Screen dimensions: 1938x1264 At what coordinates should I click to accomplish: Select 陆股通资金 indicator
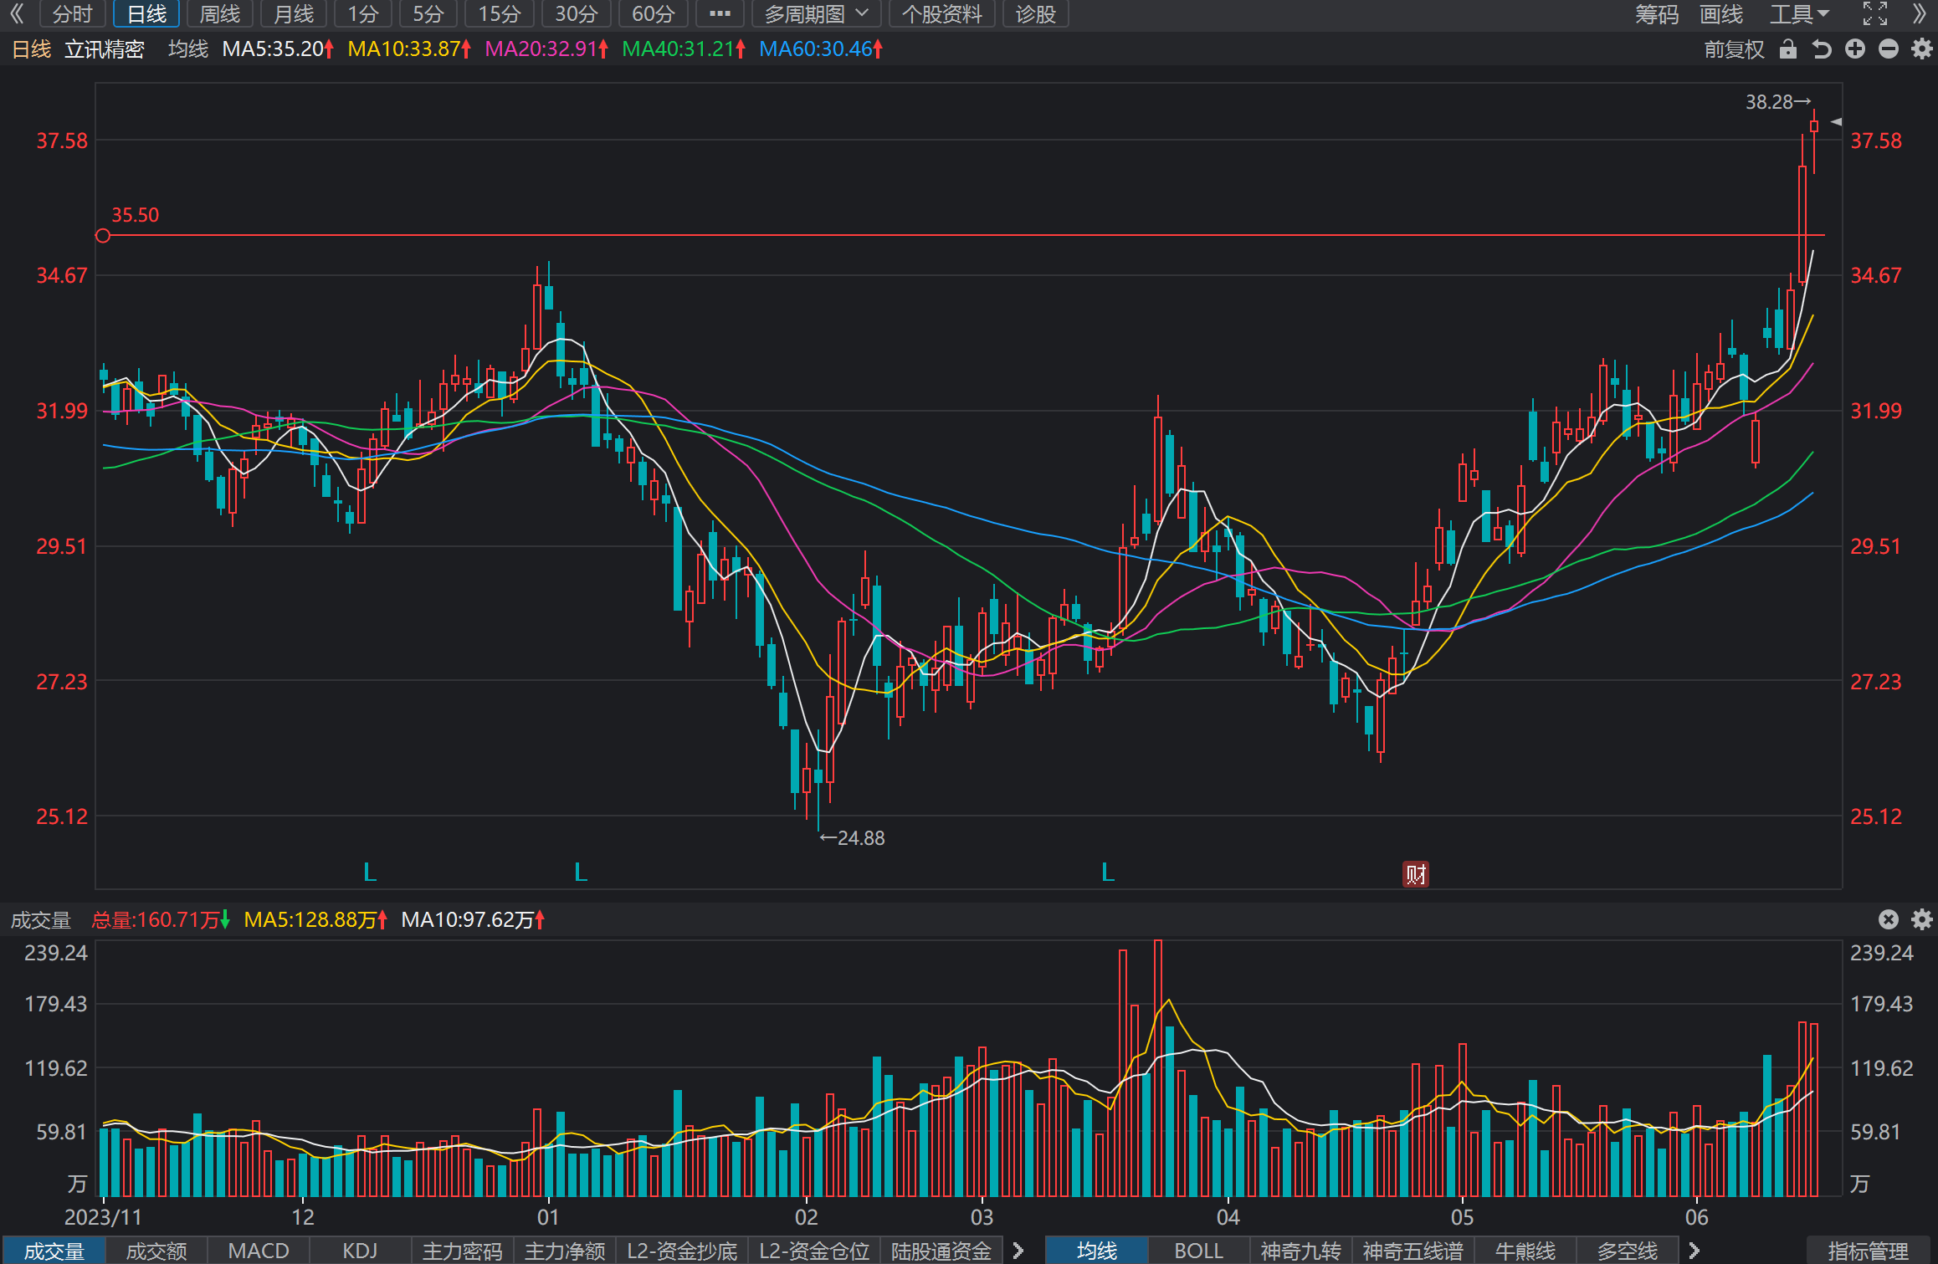(x=941, y=1251)
